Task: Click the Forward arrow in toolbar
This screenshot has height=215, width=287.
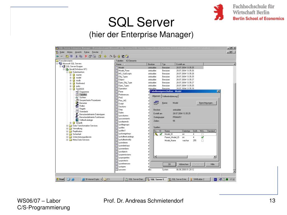Action: pyautogui.click(x=61, y=56)
